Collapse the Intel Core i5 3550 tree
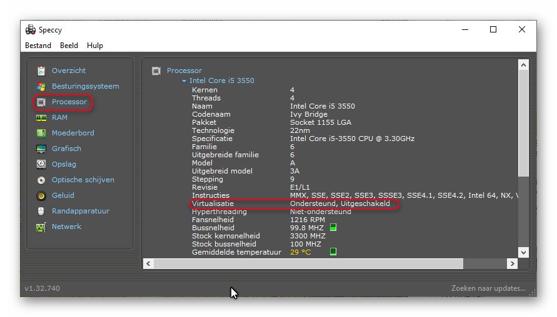 184,81
